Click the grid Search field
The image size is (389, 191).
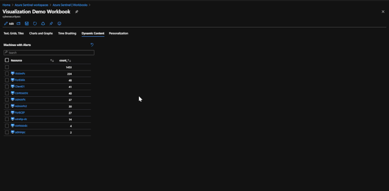(49, 52)
